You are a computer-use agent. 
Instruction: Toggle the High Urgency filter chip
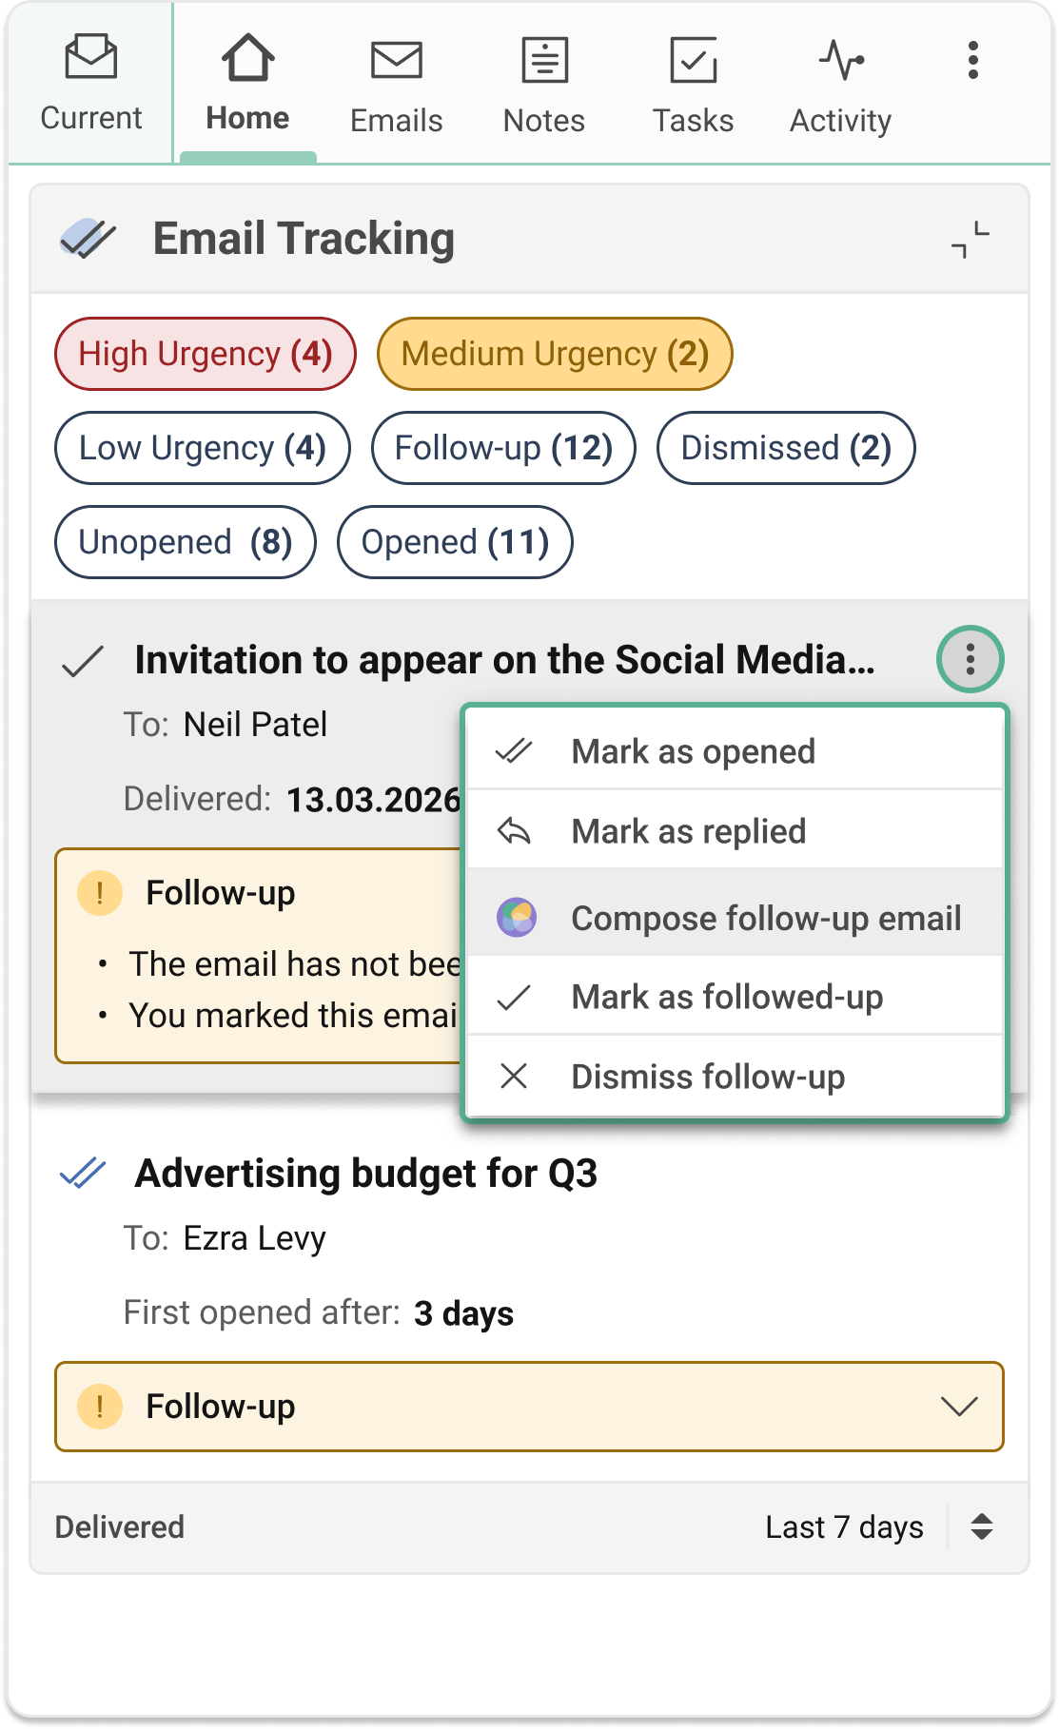(206, 354)
